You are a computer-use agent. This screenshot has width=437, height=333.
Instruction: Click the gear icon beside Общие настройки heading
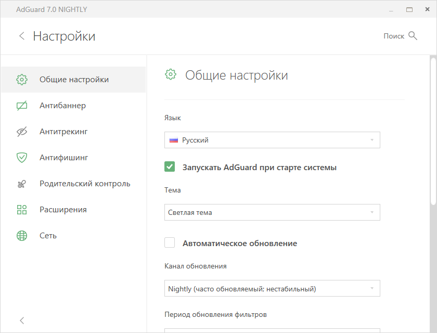tap(171, 74)
